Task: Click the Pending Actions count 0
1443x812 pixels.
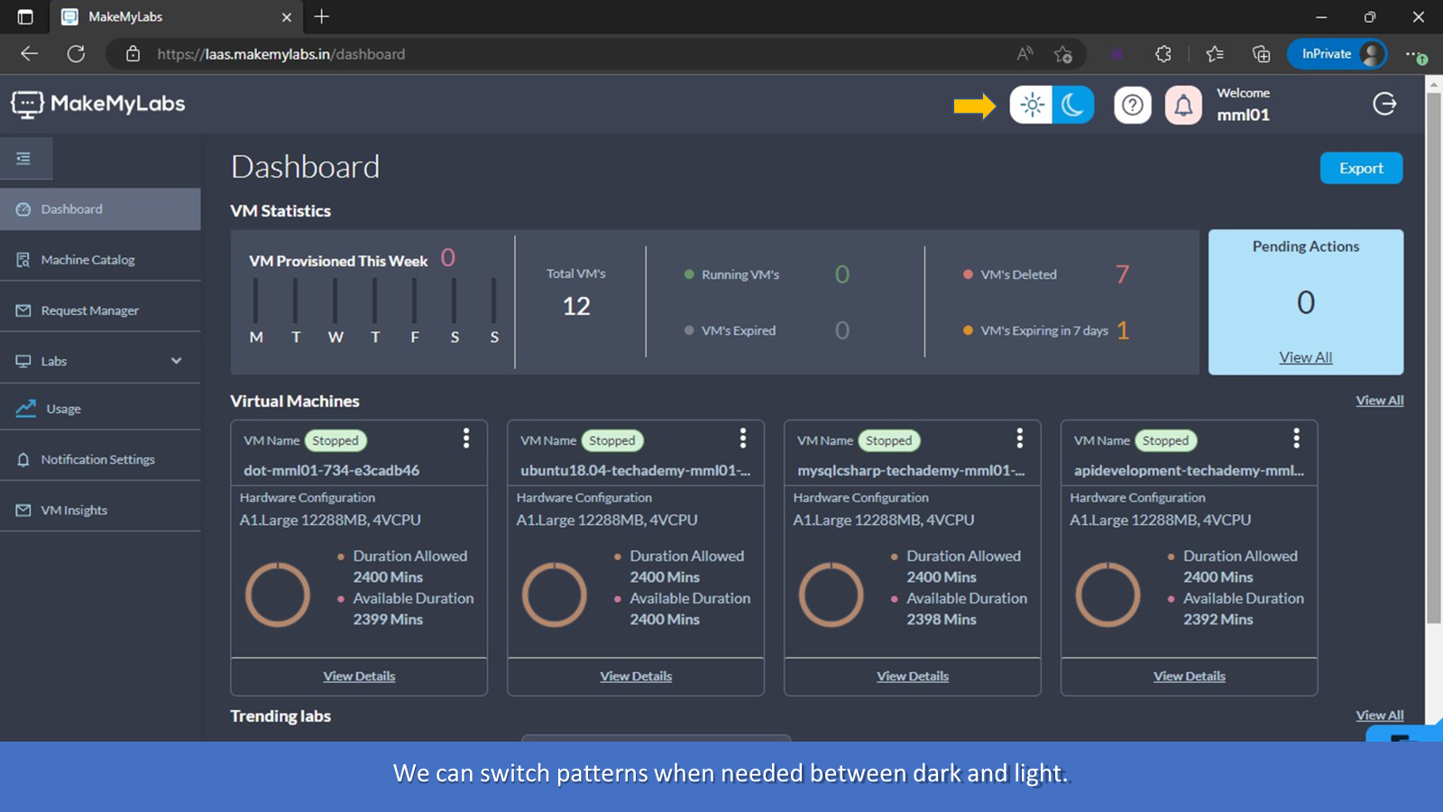Action: 1306,302
